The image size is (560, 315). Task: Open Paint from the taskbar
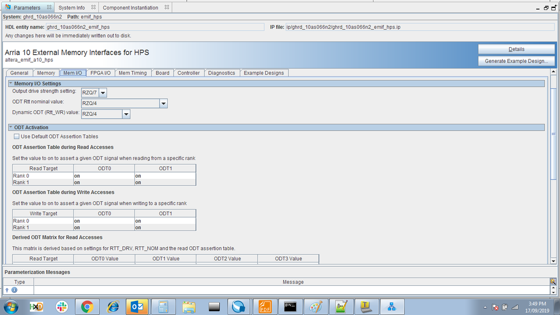316,307
